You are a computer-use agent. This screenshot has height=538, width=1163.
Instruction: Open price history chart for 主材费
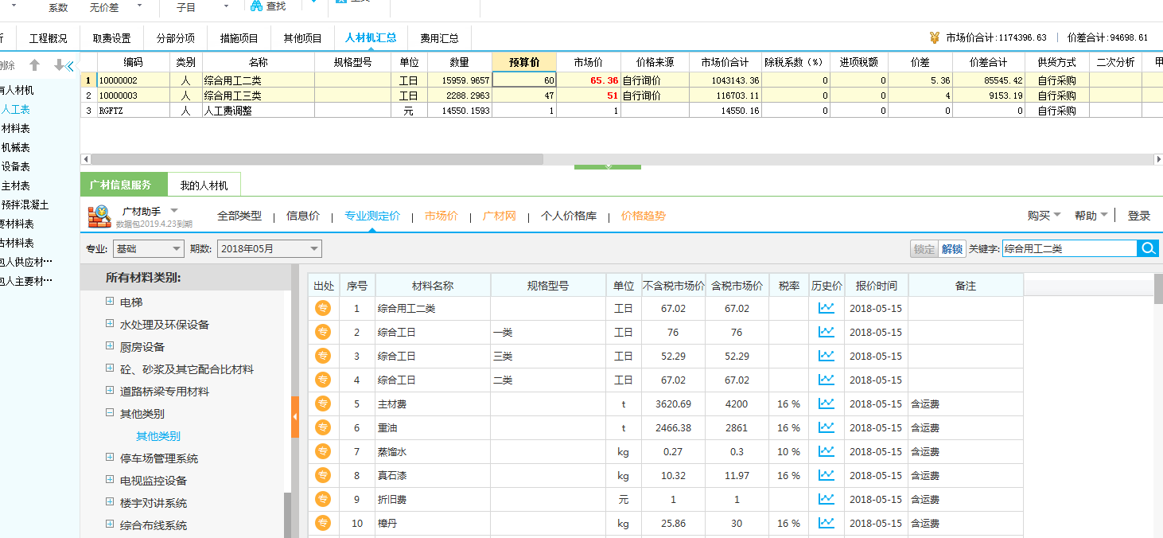(827, 403)
